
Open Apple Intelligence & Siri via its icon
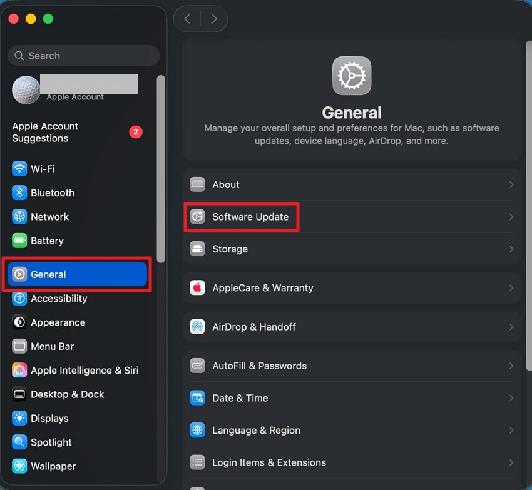pyautogui.click(x=18, y=370)
